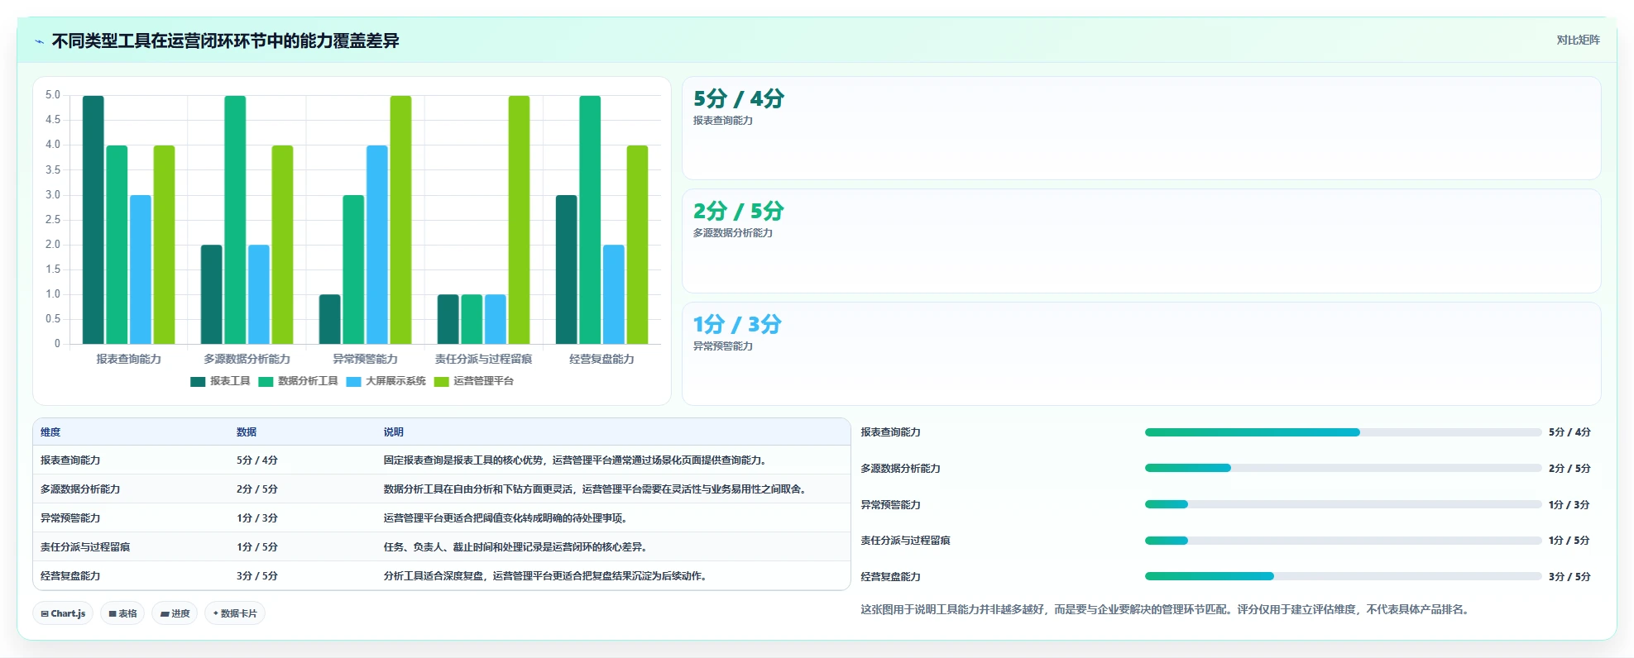Screen dimensions: 1634x658
Task: Click the 数据卡片 tag chip
Action: coord(235,613)
